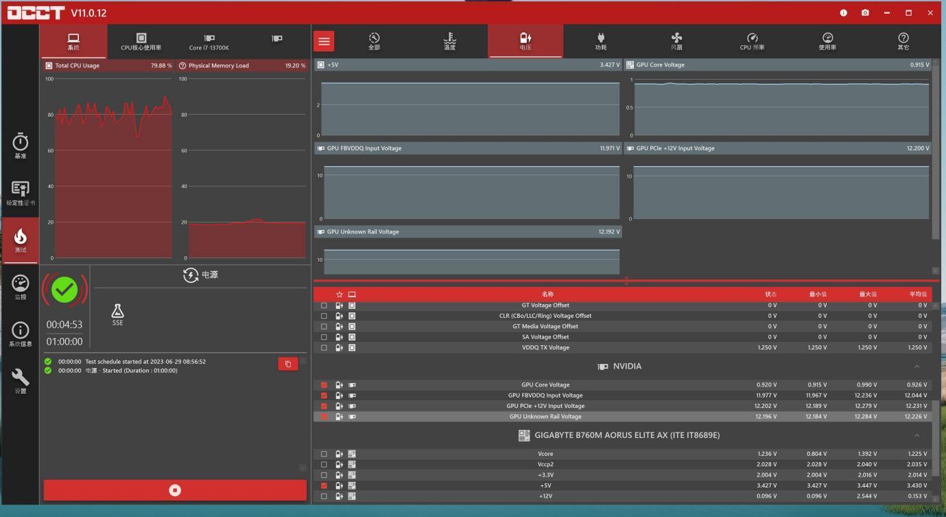Image resolution: width=946 pixels, height=517 pixels.
Task: Show the 功耗 power tab
Action: tap(601, 41)
